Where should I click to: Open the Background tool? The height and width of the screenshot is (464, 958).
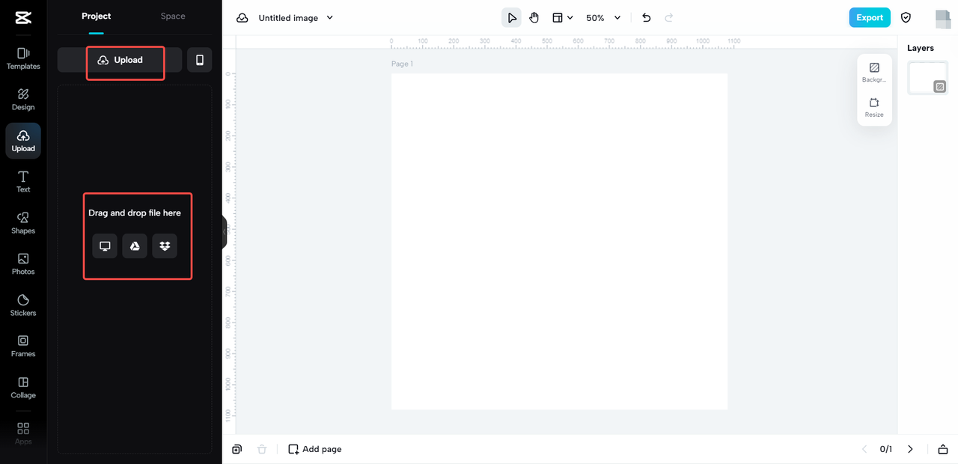(874, 72)
